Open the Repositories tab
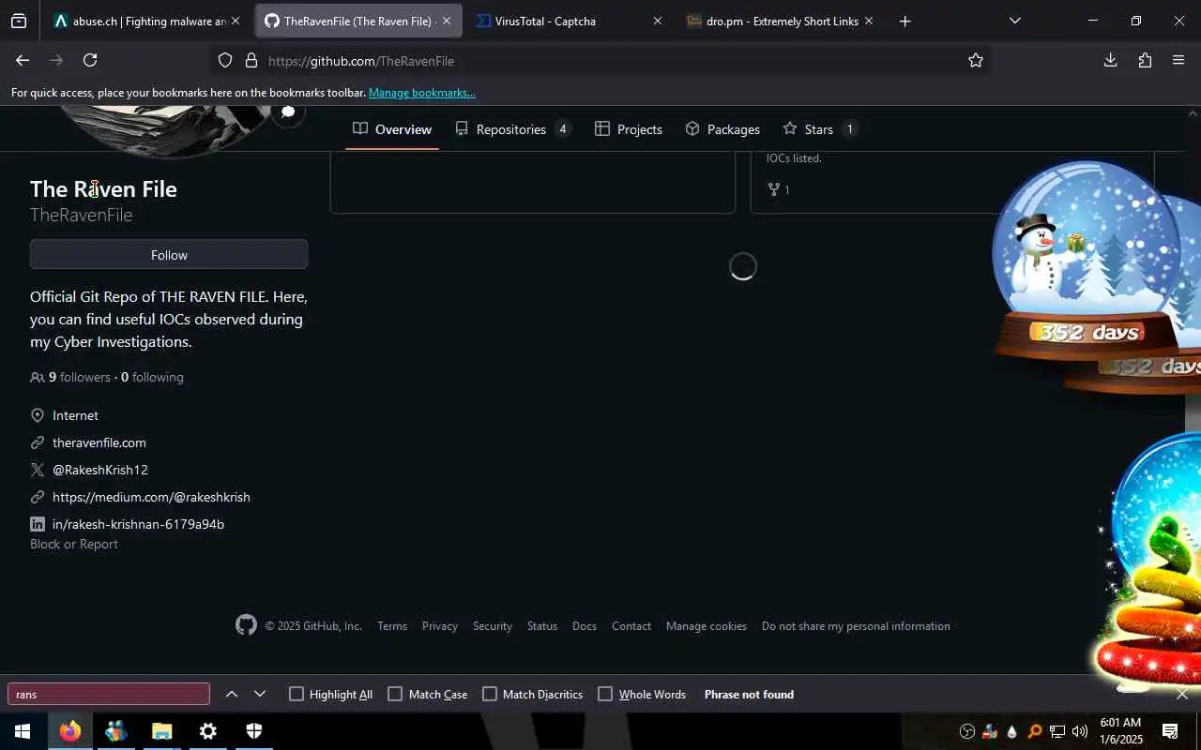This screenshot has height=750, width=1201. coord(512,129)
